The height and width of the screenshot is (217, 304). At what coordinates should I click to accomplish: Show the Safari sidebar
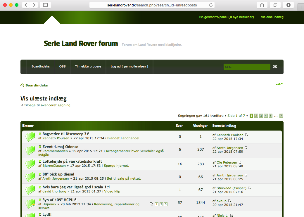(45, 5)
